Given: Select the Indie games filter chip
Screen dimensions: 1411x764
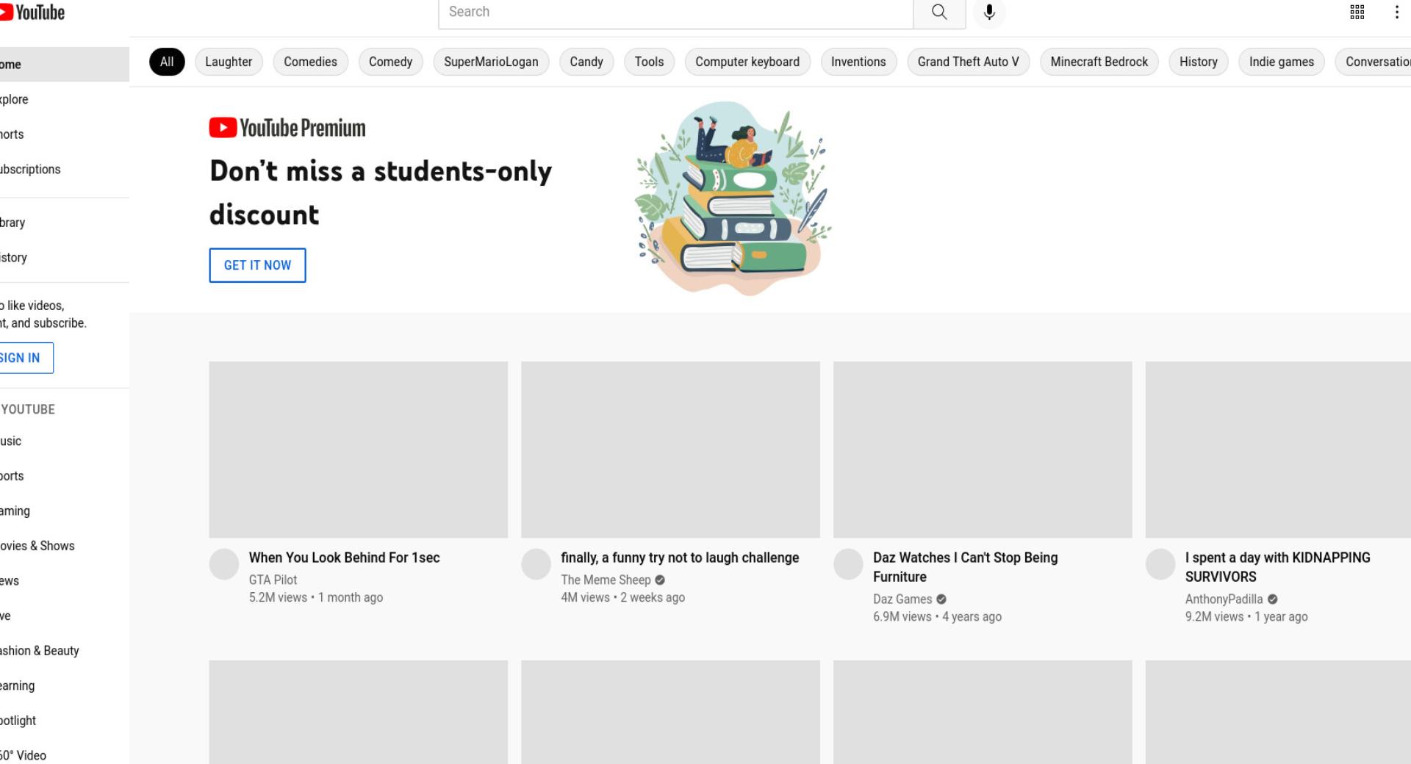Looking at the screenshot, I should coord(1282,62).
